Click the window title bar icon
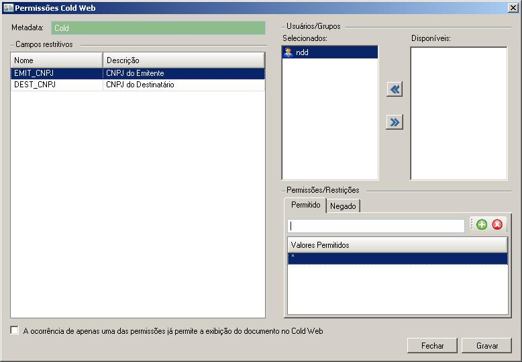This screenshot has width=522, height=362. tap(7, 7)
